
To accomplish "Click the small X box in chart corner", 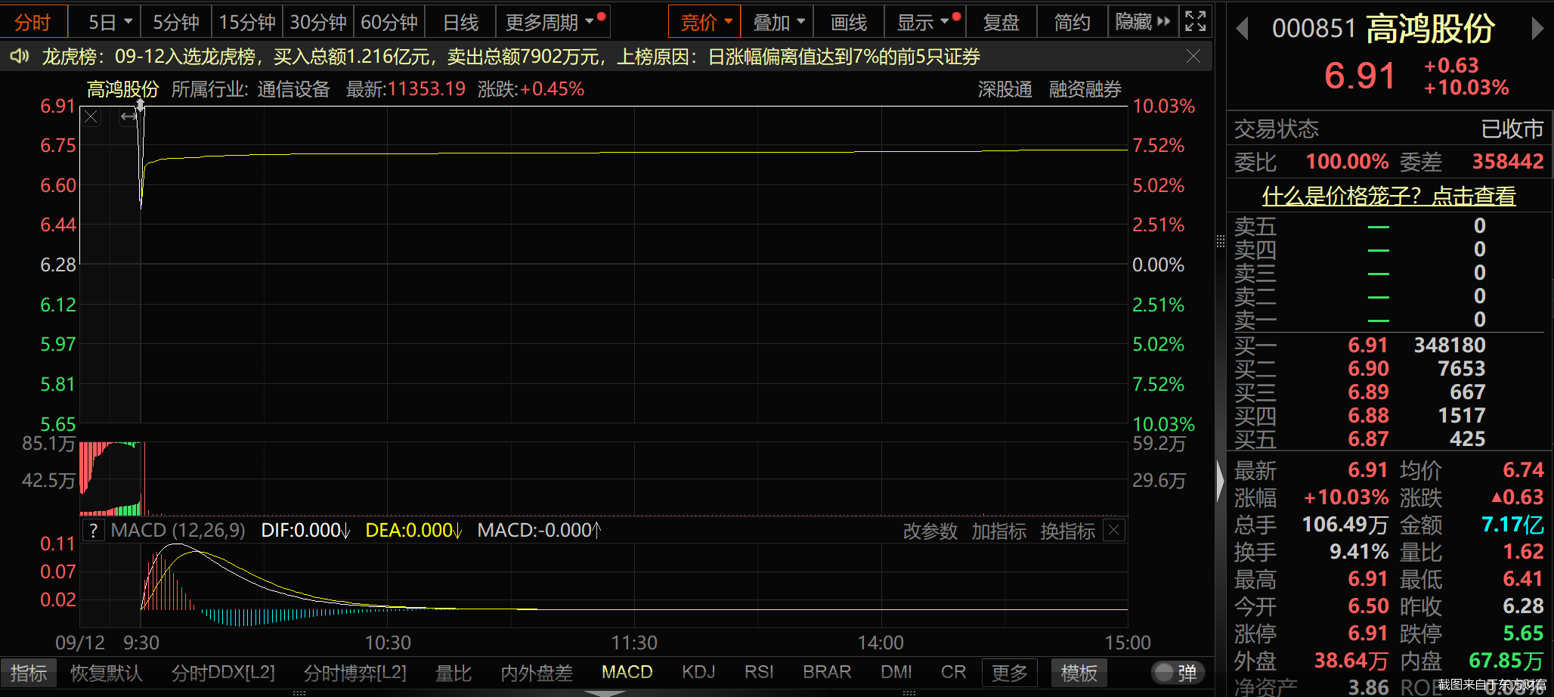I will click(91, 117).
